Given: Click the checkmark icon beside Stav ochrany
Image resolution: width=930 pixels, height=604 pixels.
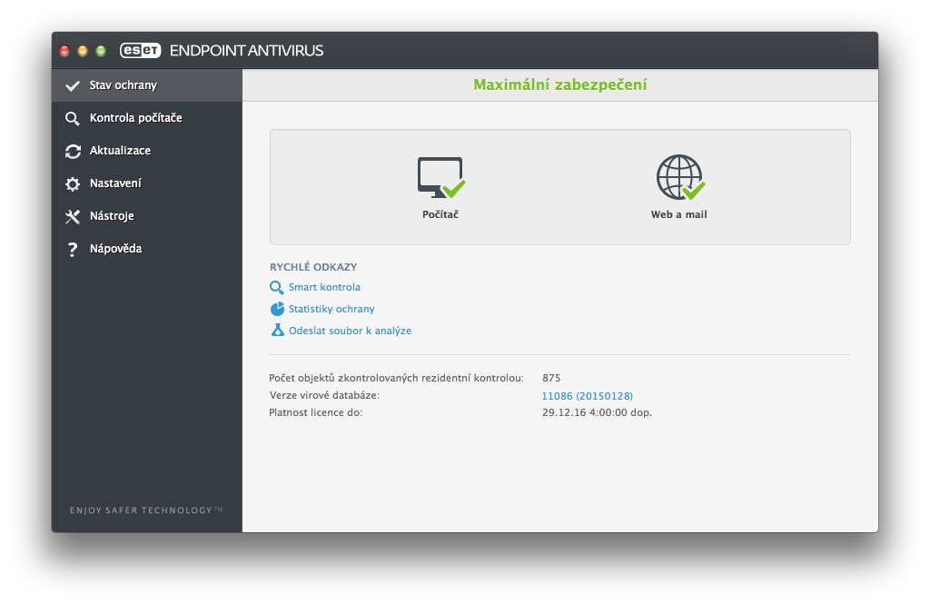Looking at the screenshot, I should pyautogui.click(x=73, y=86).
